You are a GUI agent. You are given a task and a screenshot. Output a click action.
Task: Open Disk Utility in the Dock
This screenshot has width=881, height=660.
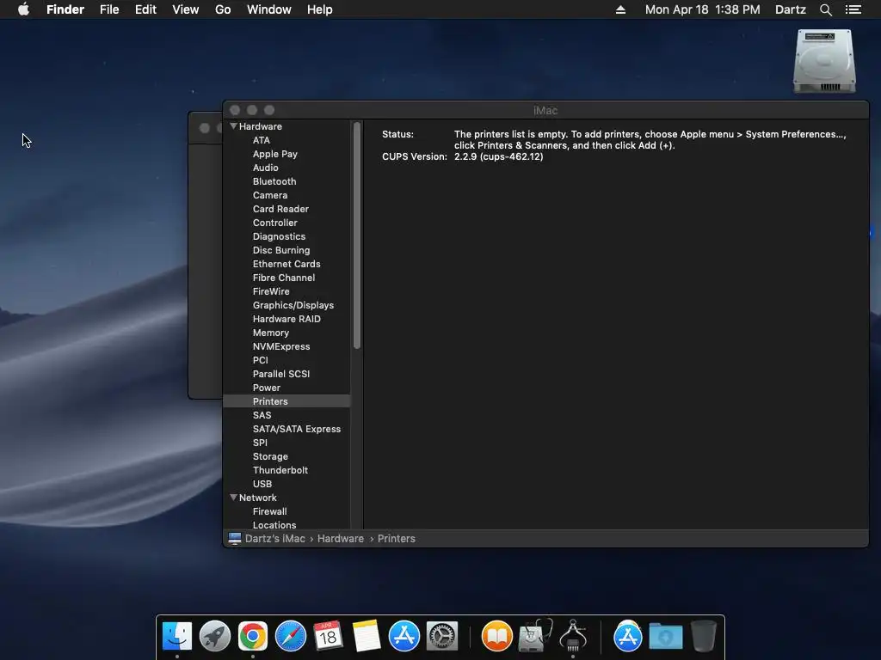point(535,636)
